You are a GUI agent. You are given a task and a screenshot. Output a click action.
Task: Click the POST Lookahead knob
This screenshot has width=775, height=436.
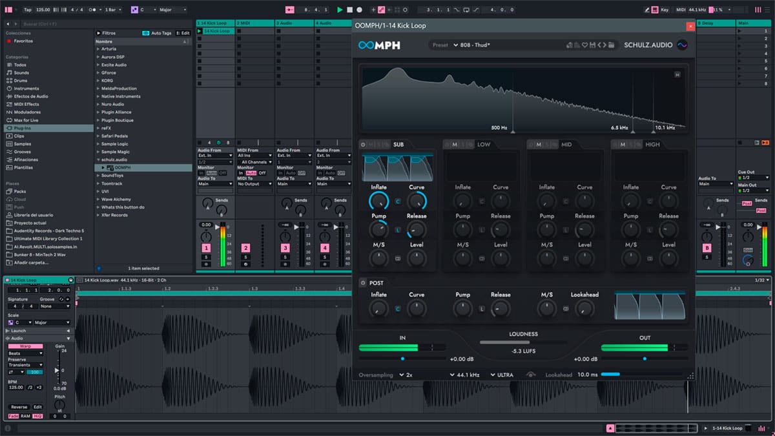coord(584,309)
